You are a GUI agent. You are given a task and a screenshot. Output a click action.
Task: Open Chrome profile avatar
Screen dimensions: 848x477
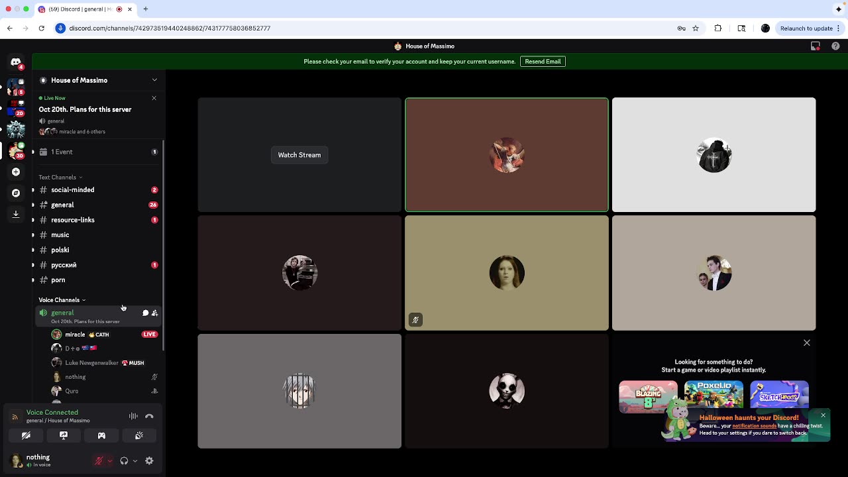(x=765, y=28)
